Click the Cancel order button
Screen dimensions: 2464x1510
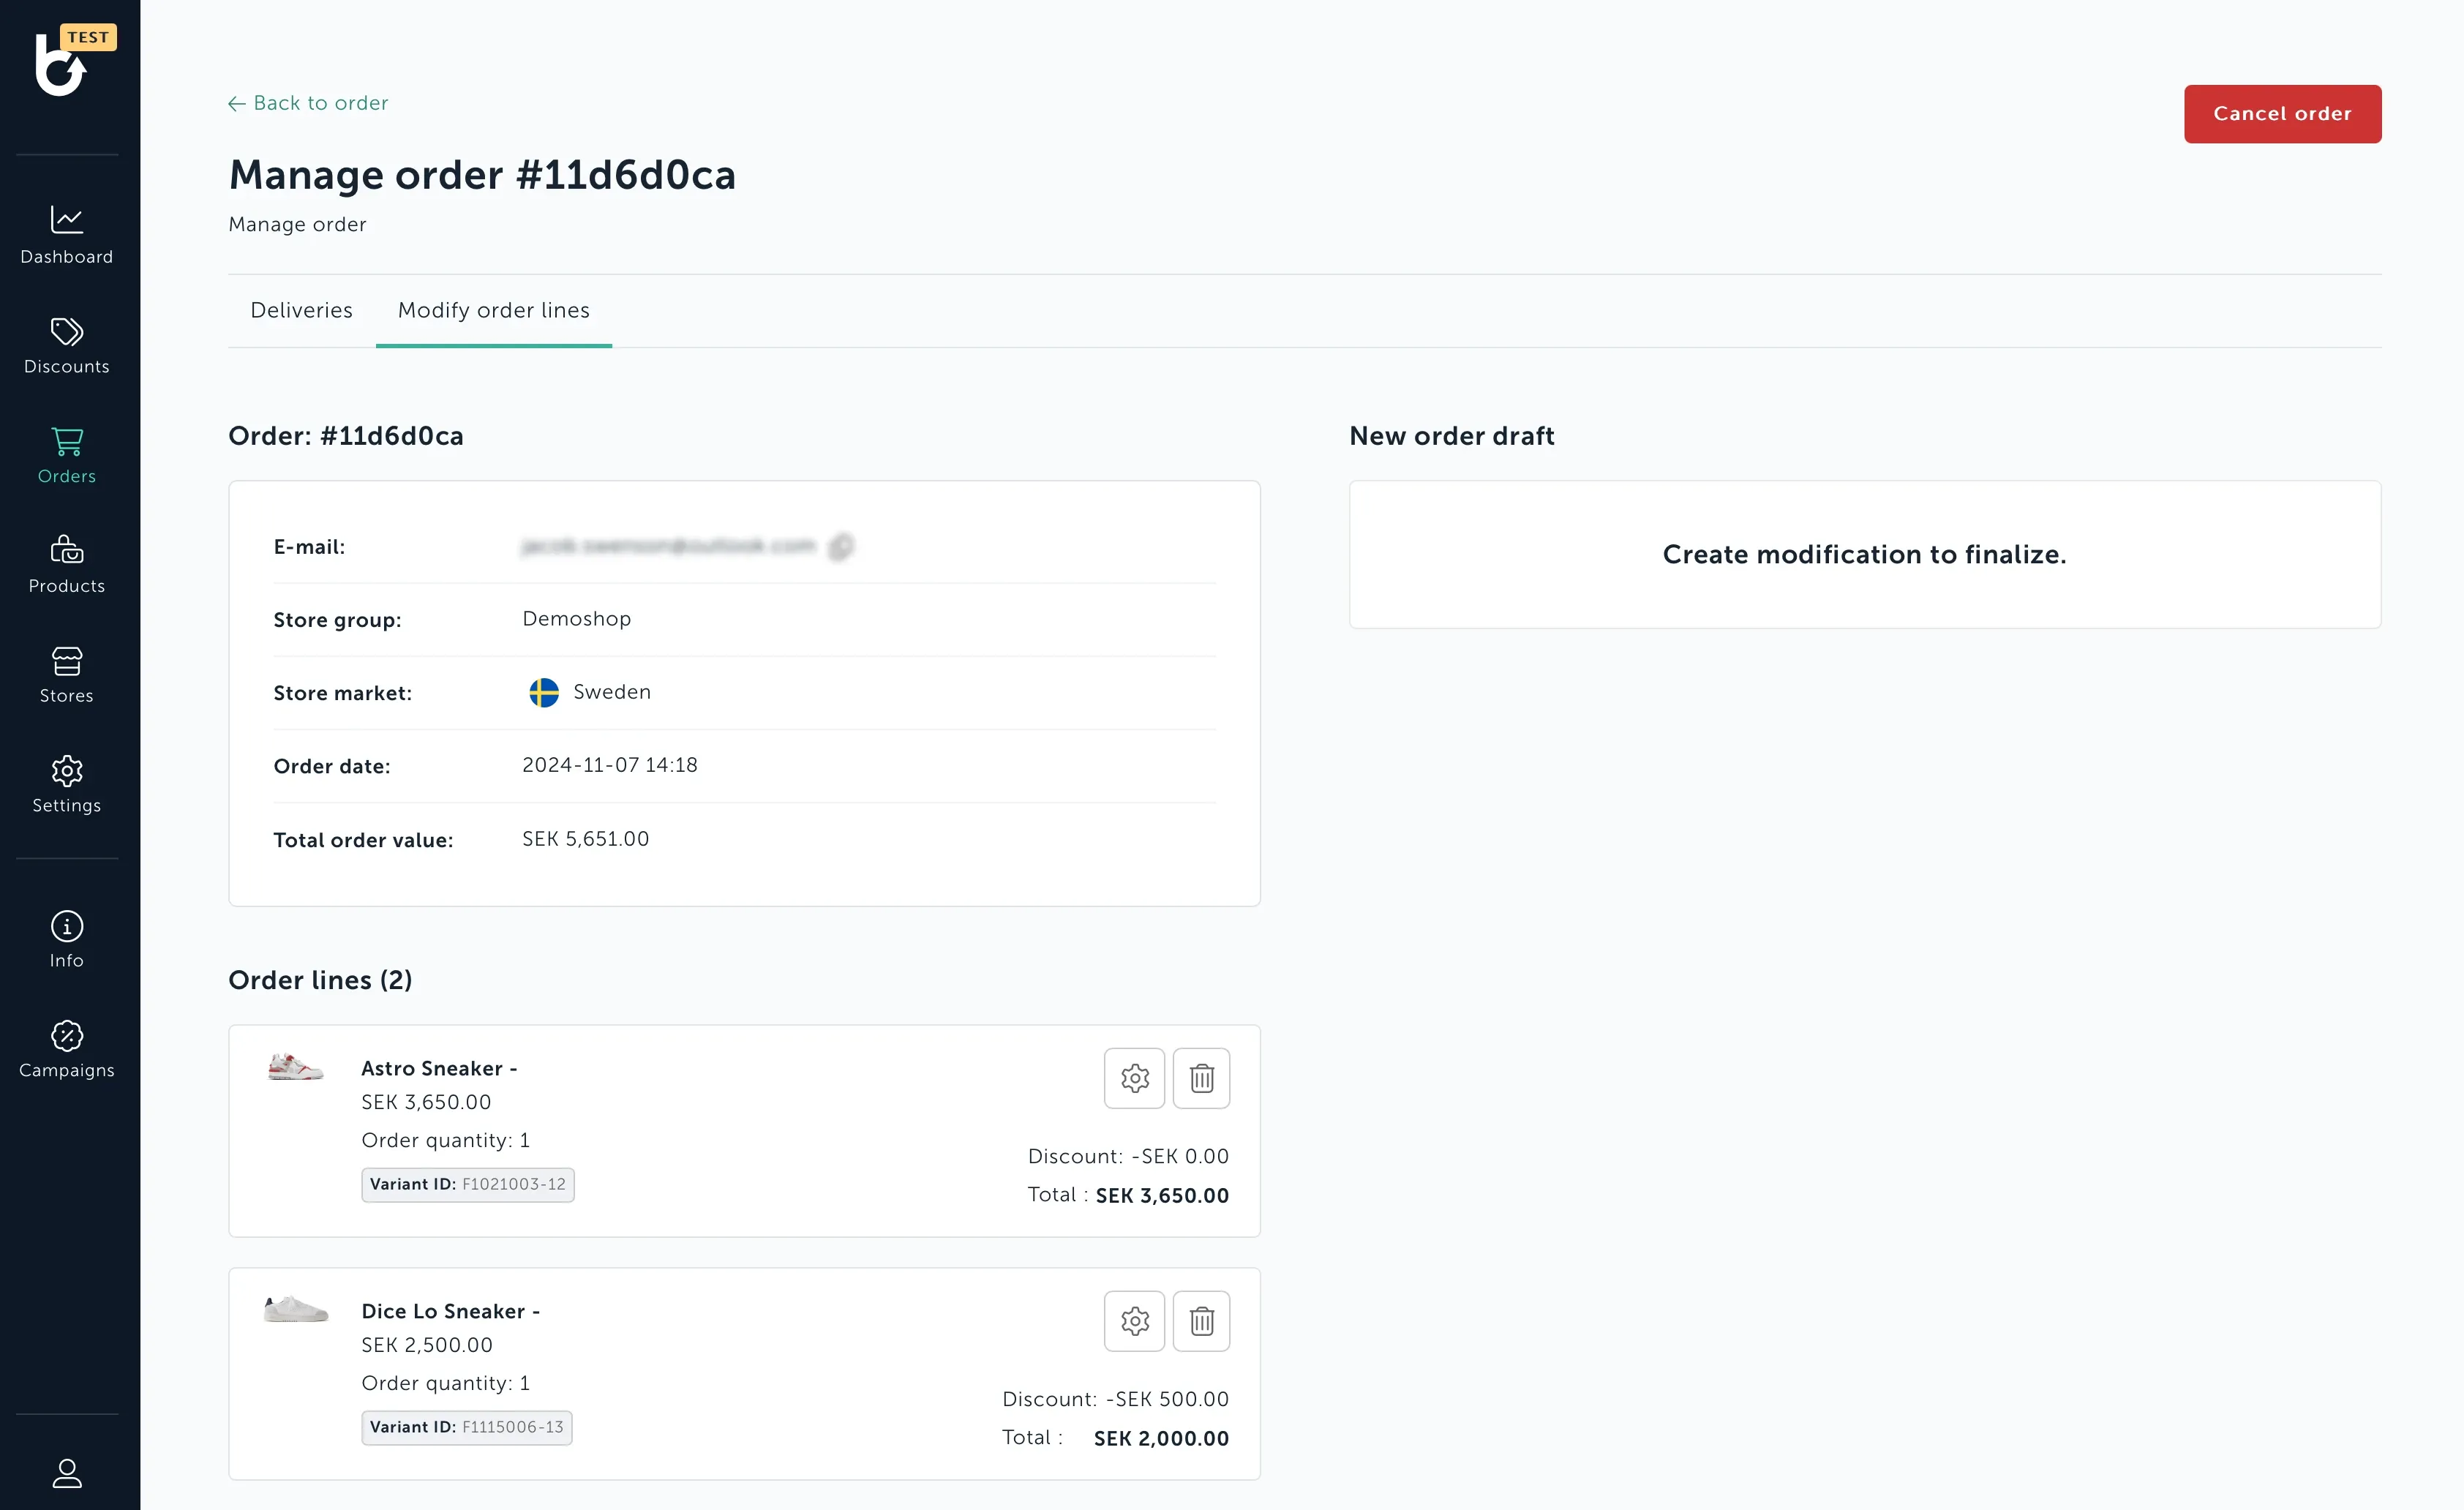[x=2282, y=114]
